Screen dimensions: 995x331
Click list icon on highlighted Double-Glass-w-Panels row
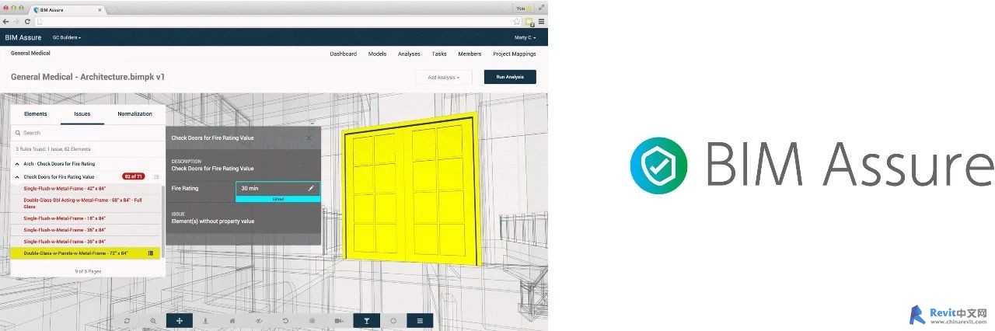pyautogui.click(x=151, y=253)
